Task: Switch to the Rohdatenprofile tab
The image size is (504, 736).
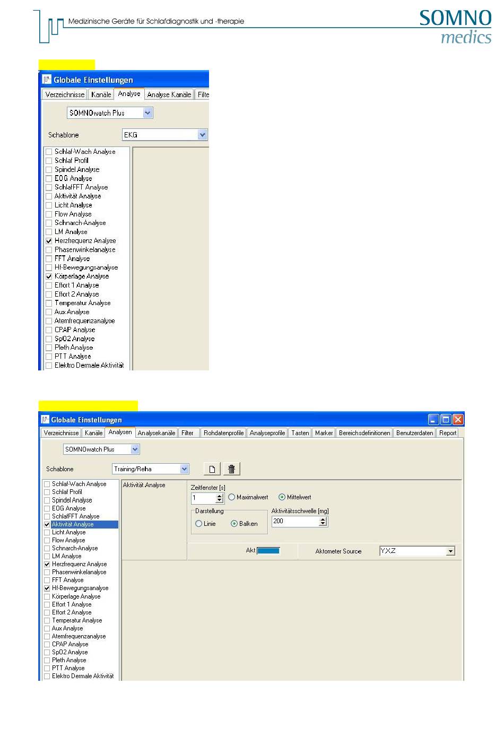Action: coord(223,433)
